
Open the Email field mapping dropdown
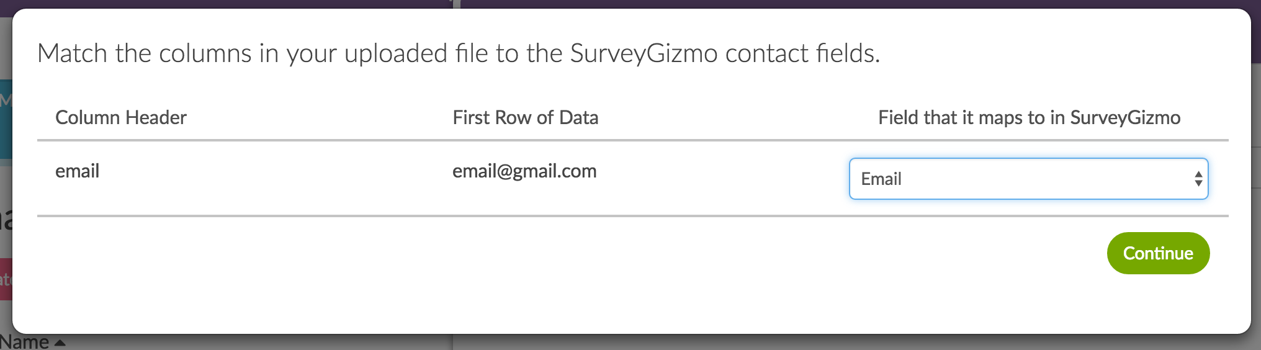[1028, 179]
